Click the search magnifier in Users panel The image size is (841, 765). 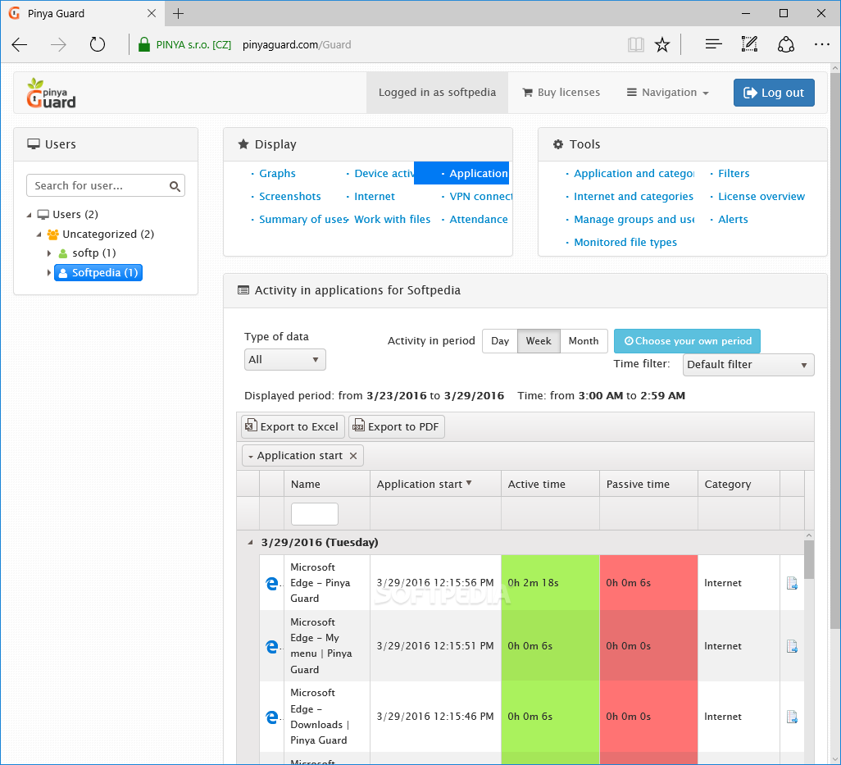click(x=175, y=186)
